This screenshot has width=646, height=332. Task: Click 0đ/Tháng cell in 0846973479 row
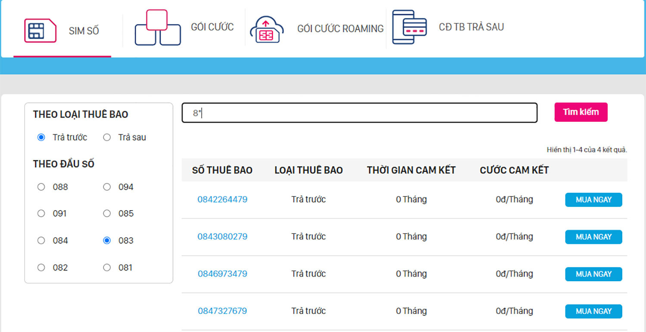(514, 274)
